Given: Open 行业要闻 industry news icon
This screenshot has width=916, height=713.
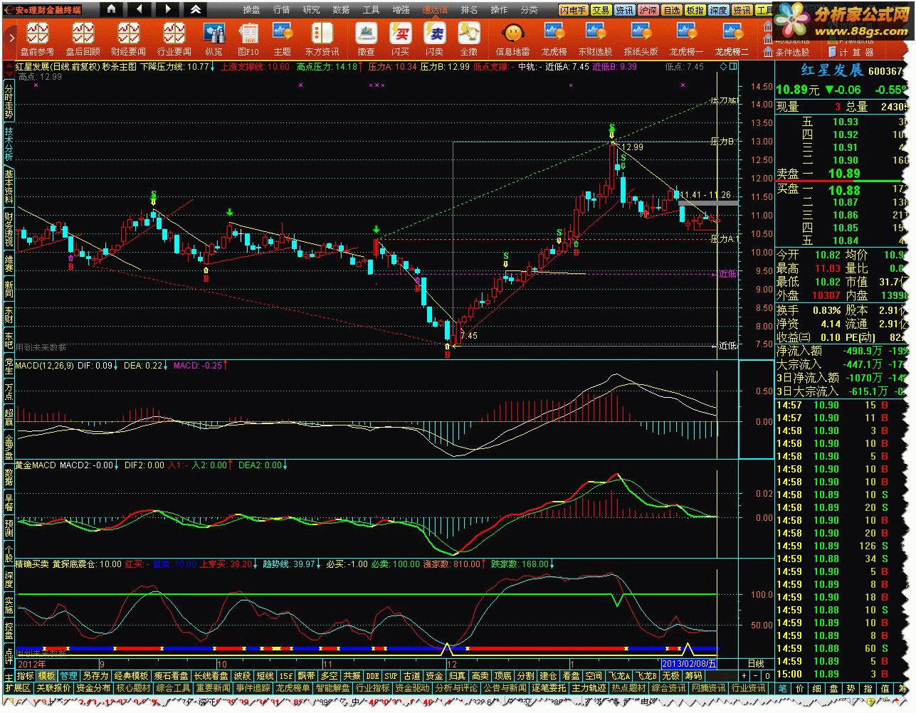Looking at the screenshot, I should point(174,39).
